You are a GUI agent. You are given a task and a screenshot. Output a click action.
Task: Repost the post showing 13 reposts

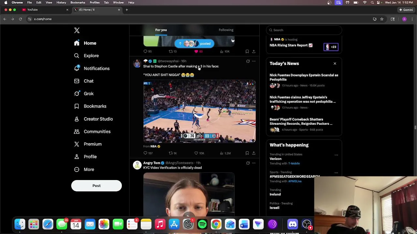[x=173, y=51]
